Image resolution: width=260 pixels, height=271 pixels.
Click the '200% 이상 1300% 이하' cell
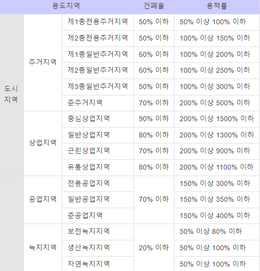[217, 135]
